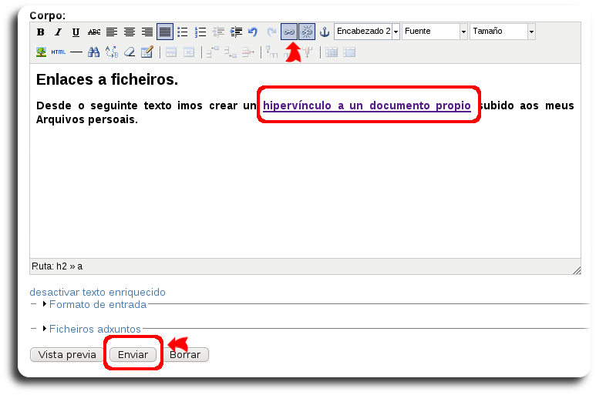The image size is (596, 395).
Task: Insert an anchor with anchor icon
Action: (325, 32)
